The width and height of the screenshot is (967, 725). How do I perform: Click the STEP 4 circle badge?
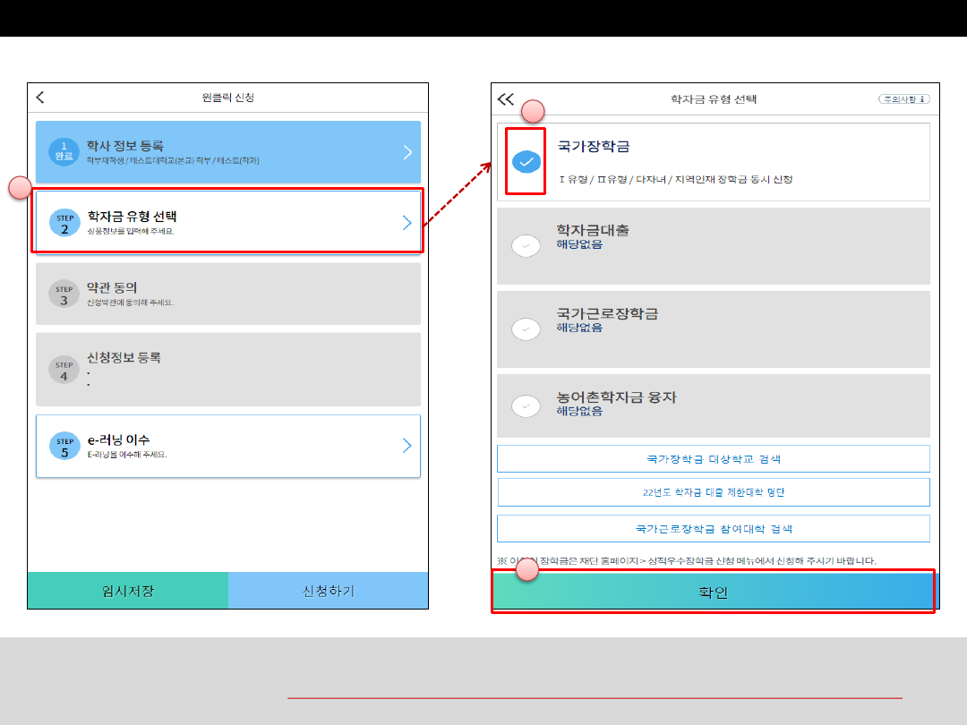[64, 370]
